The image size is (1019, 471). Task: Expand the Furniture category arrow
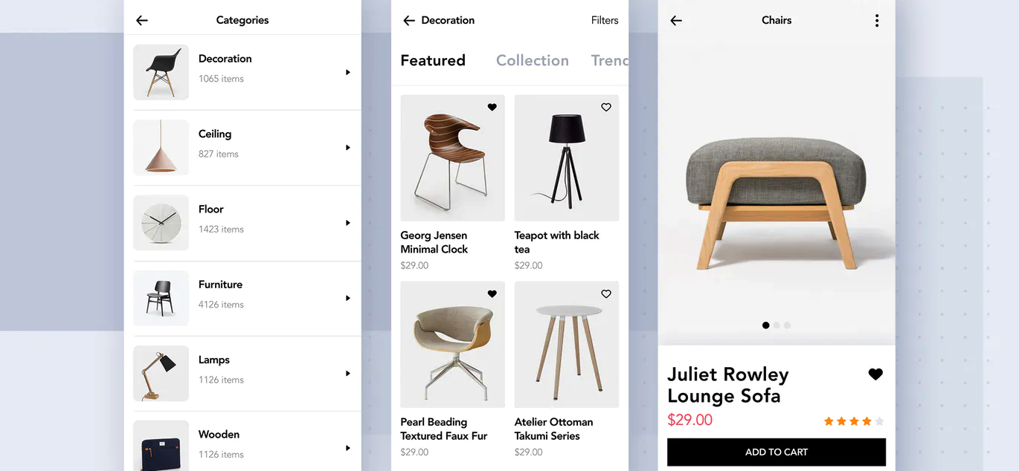(x=347, y=298)
